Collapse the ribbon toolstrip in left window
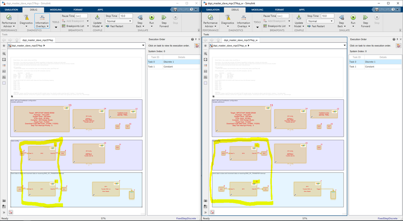The height and width of the screenshot is (221, 403). pos(199,30)
